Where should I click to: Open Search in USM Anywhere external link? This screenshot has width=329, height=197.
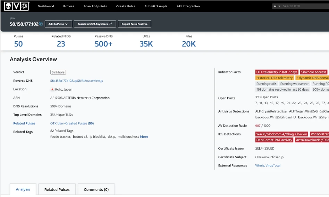95,24
